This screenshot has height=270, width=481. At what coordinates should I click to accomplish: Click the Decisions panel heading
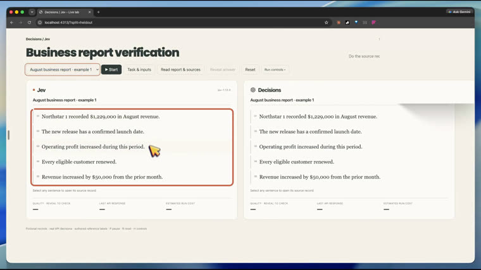coord(270,90)
